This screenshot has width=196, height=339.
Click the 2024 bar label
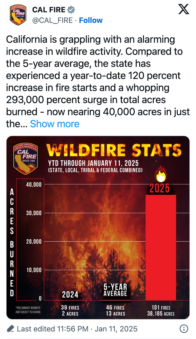point(70,294)
